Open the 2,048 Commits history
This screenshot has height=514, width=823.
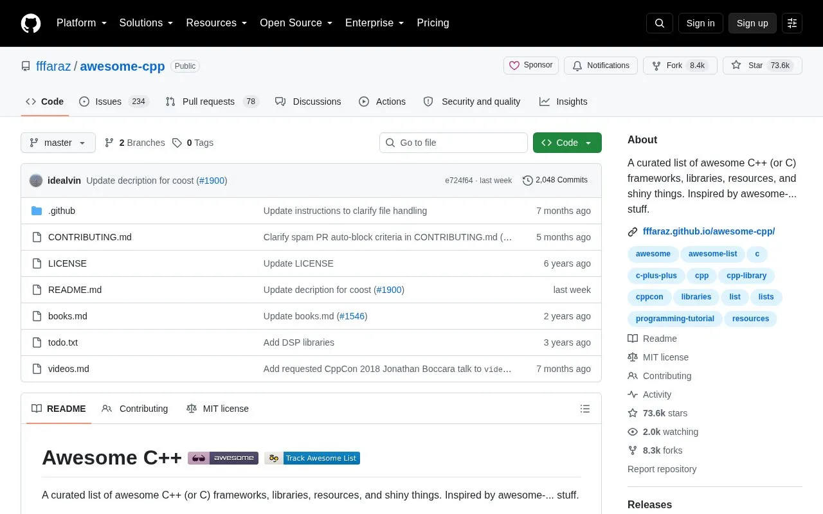point(556,181)
